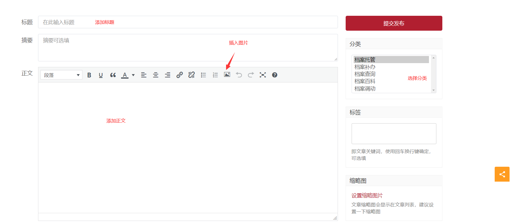The height and width of the screenshot is (223, 517).
Task: Select 档案查询 in category list
Action: point(365,74)
